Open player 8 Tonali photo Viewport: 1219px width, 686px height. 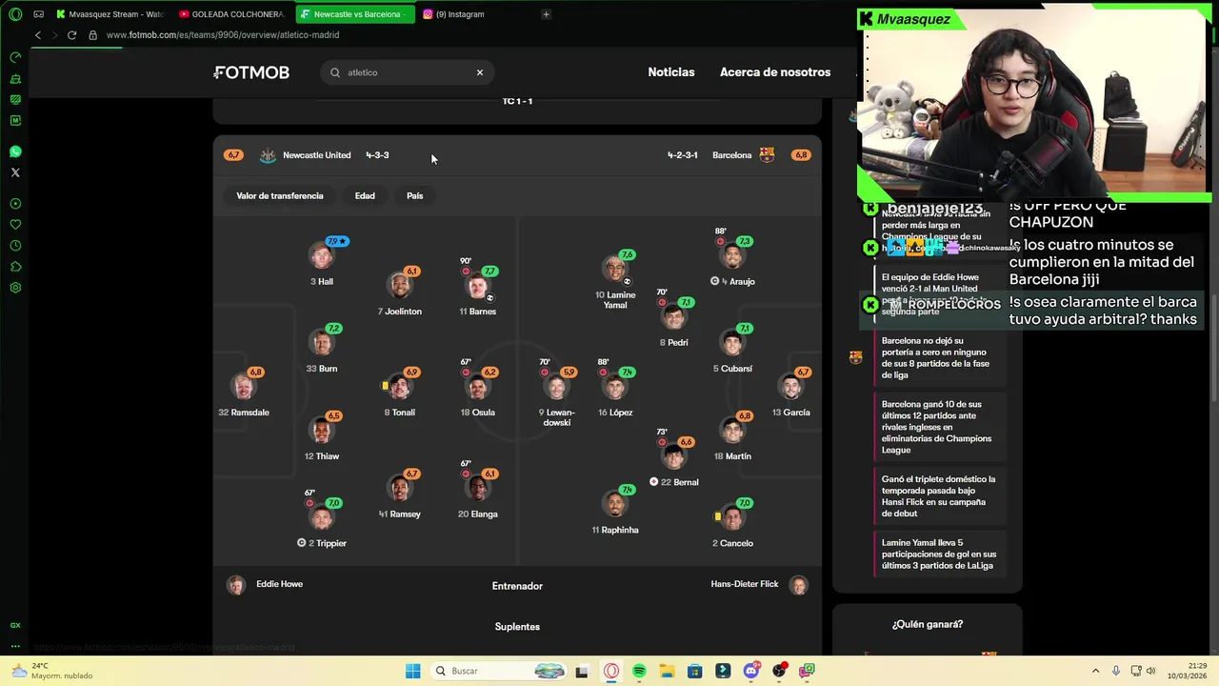click(x=400, y=387)
